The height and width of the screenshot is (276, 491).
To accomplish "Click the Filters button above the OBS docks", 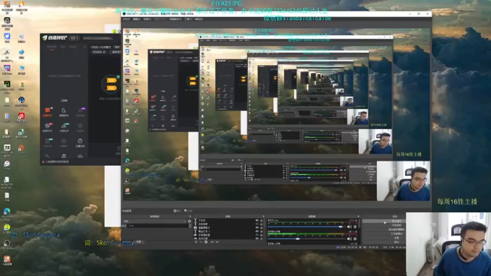I will coord(188,210).
